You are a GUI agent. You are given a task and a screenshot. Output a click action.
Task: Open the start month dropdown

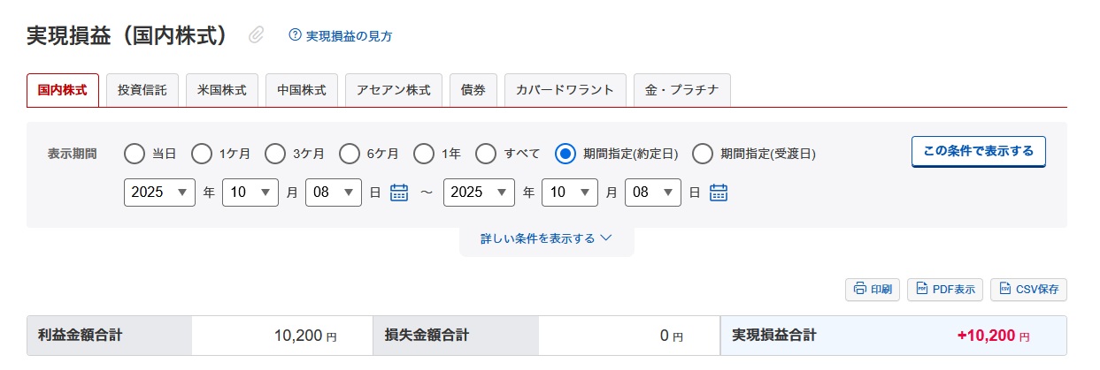(250, 193)
